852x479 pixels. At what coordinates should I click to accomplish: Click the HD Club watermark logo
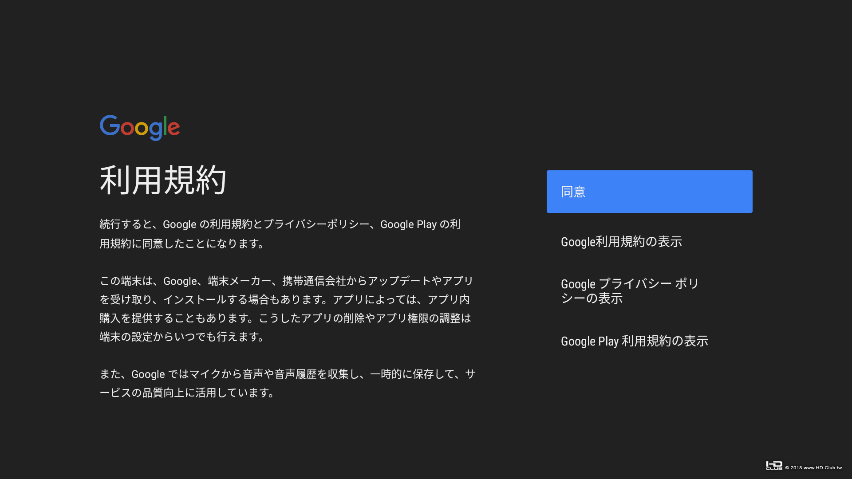coord(774,466)
